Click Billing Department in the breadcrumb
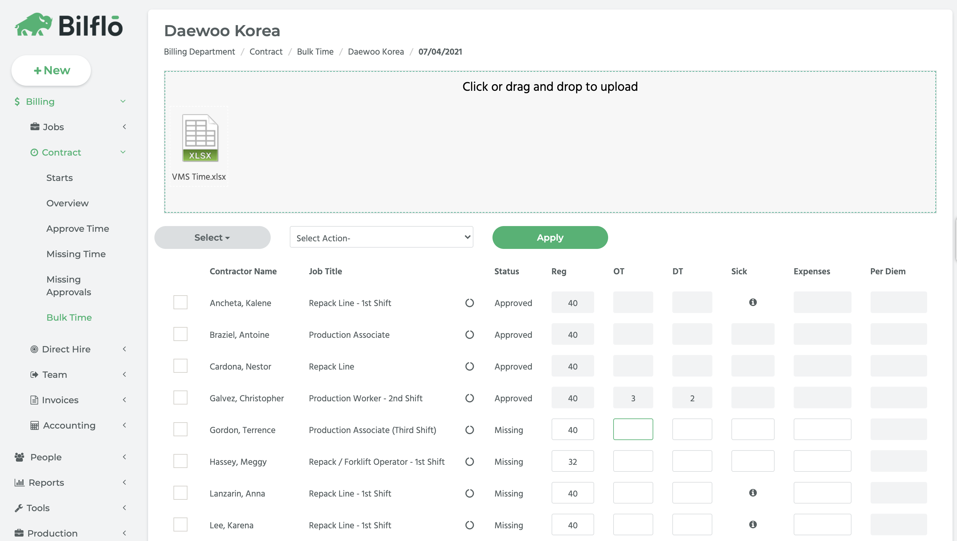 point(199,52)
